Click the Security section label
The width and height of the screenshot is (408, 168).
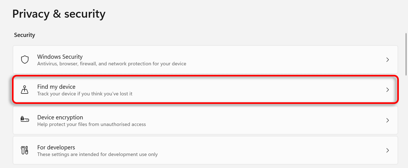[24, 35]
